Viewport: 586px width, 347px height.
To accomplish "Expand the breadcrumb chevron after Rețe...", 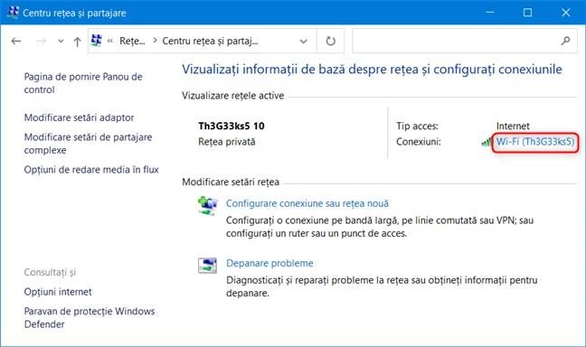I will pos(155,41).
